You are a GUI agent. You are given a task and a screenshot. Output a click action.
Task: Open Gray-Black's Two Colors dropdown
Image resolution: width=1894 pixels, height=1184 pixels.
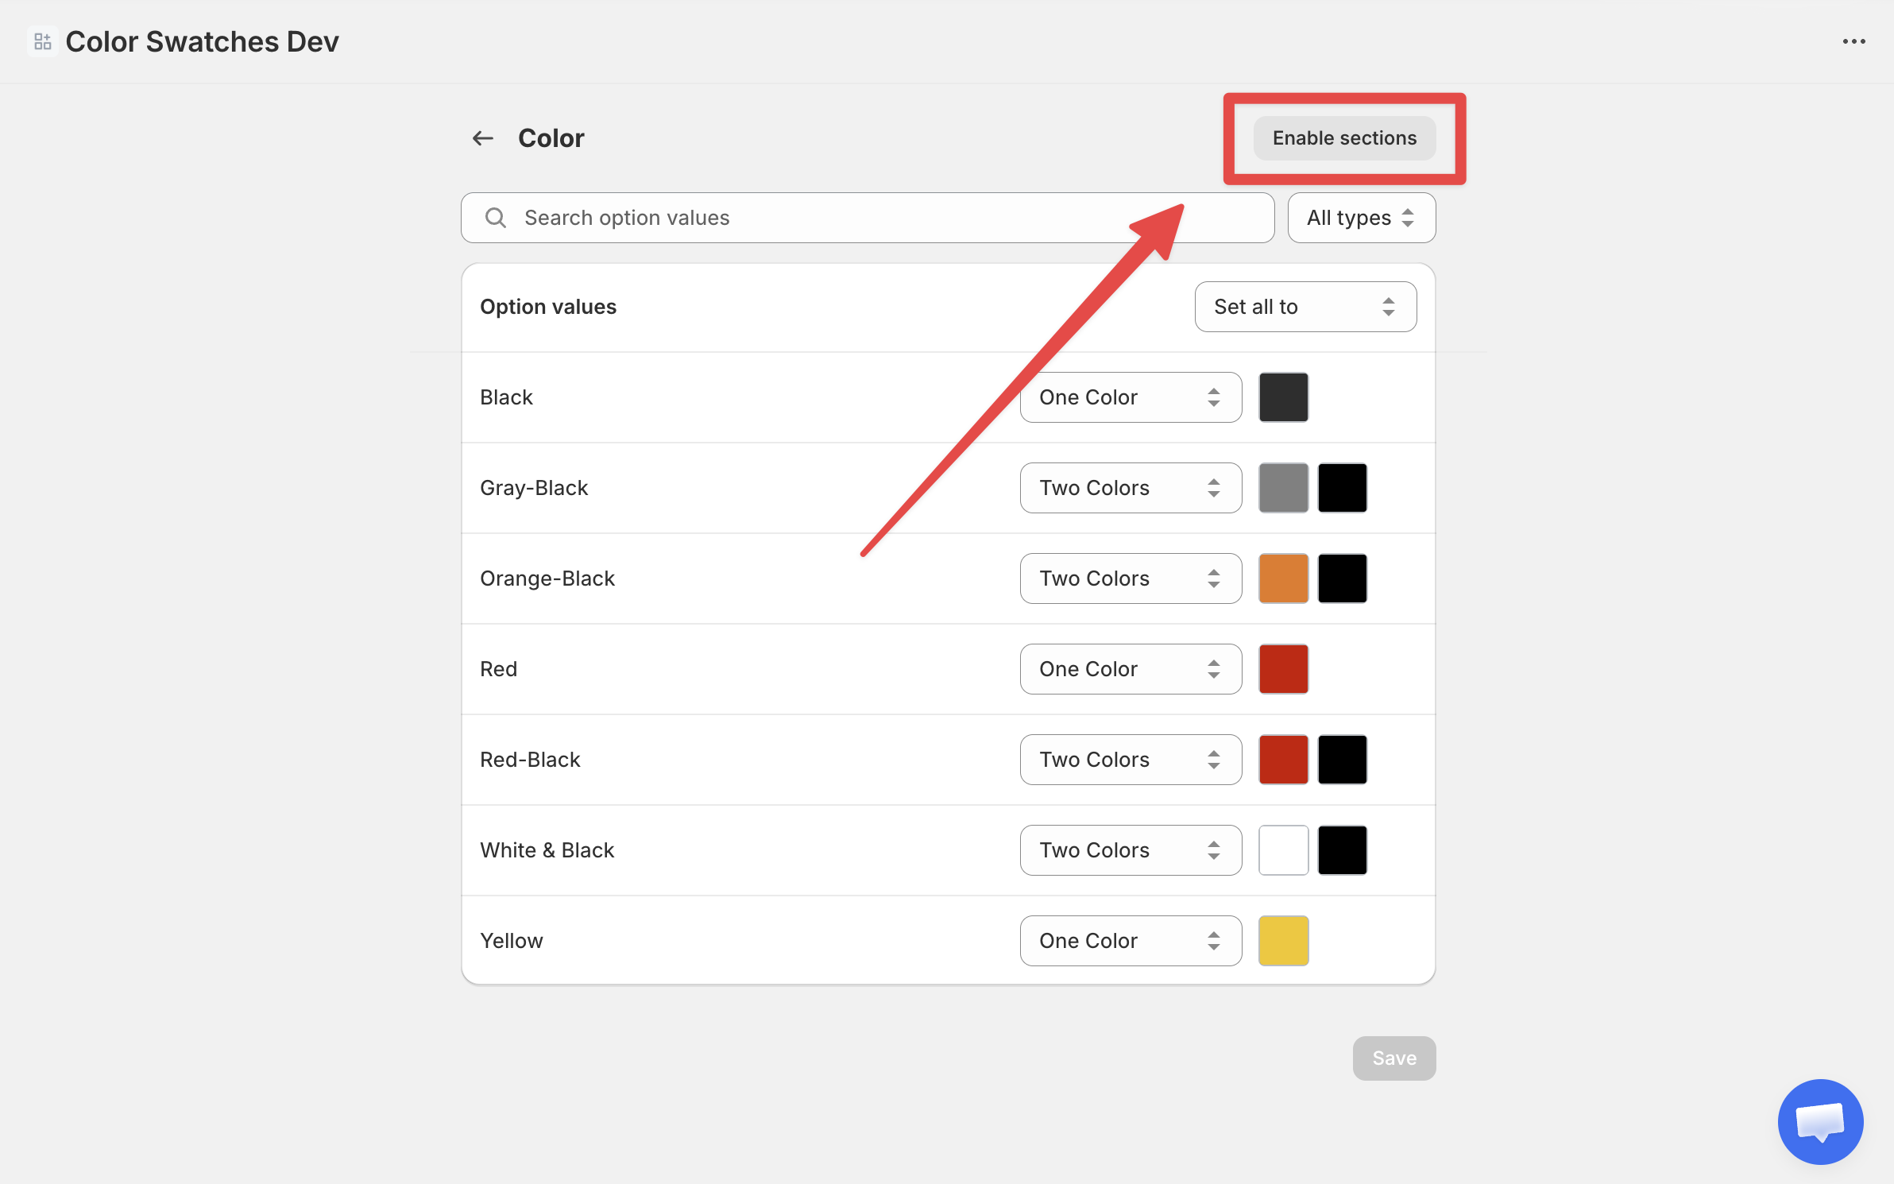point(1130,488)
